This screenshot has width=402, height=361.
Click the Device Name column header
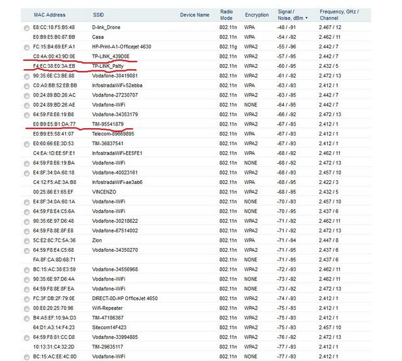(x=195, y=15)
